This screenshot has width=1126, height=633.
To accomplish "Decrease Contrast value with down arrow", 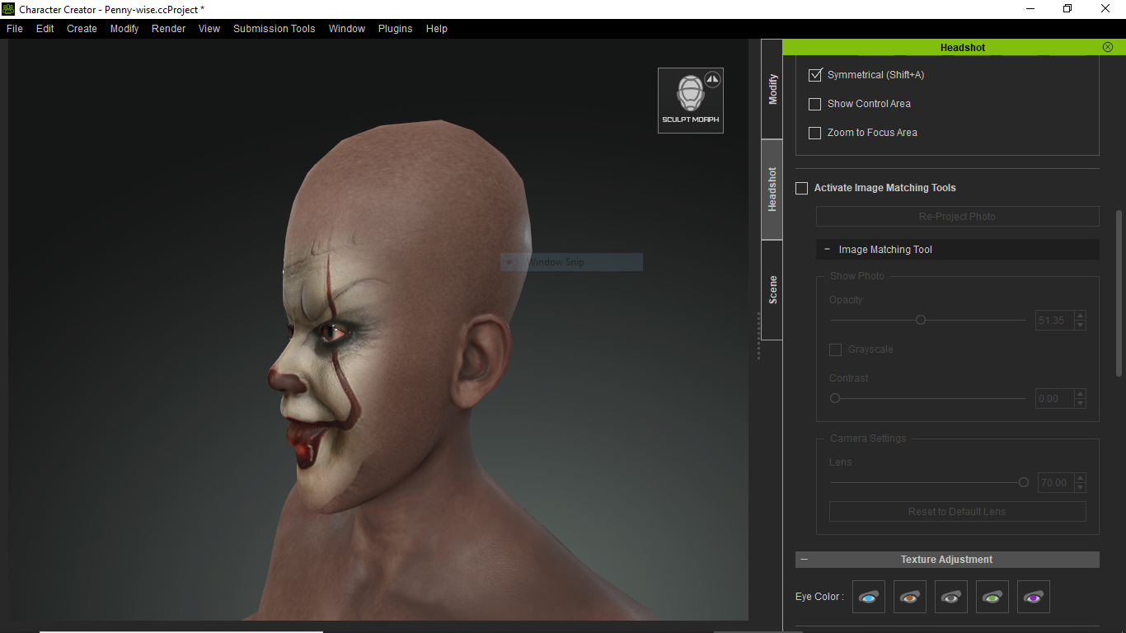I will click(x=1081, y=404).
